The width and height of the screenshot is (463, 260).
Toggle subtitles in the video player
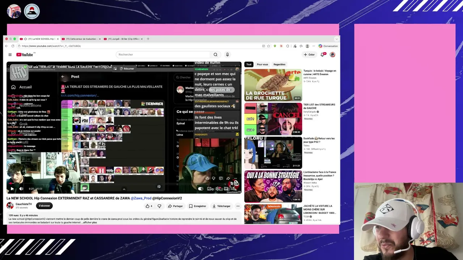point(209,188)
